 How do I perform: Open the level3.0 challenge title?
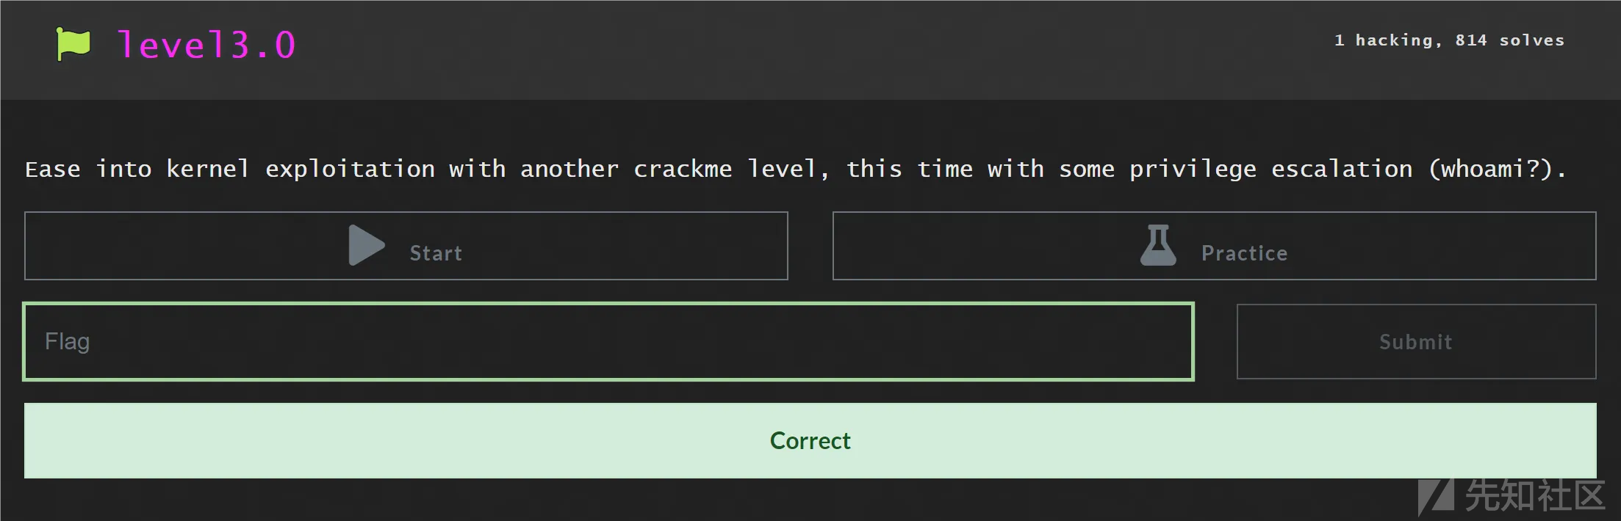(206, 45)
